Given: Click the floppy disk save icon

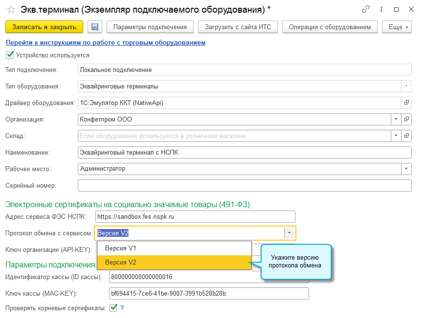Looking at the screenshot, I should click(95, 27).
